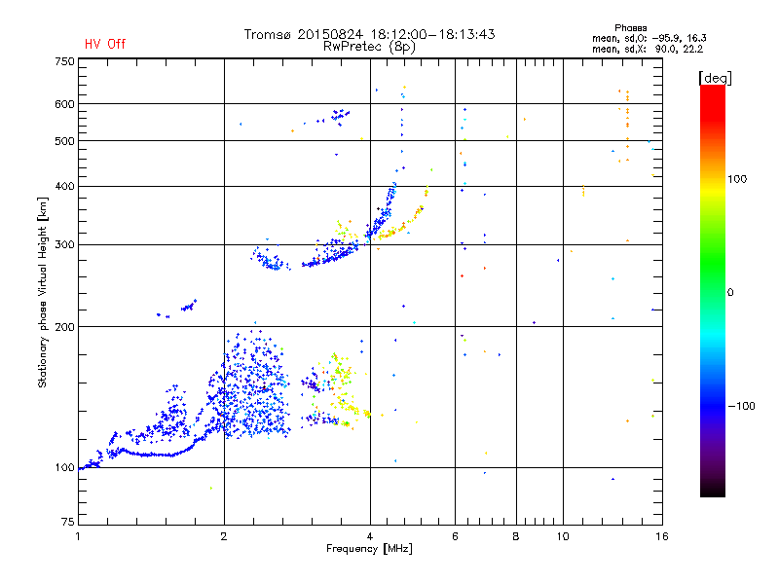Click the x-axis tick label '1'
Screen dimensions: 779x584
(x=78, y=536)
